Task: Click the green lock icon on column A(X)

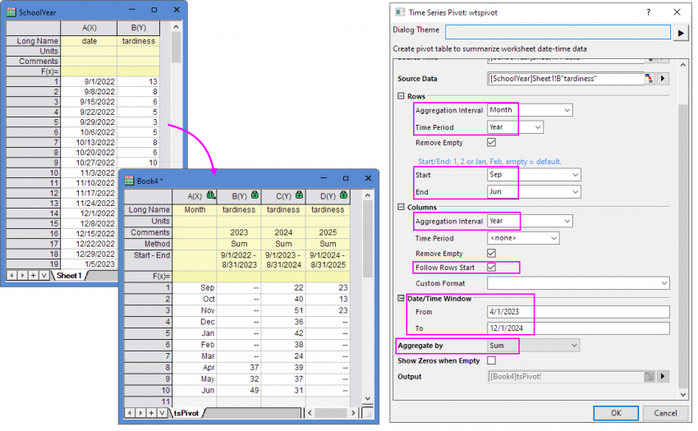Action: point(211,195)
